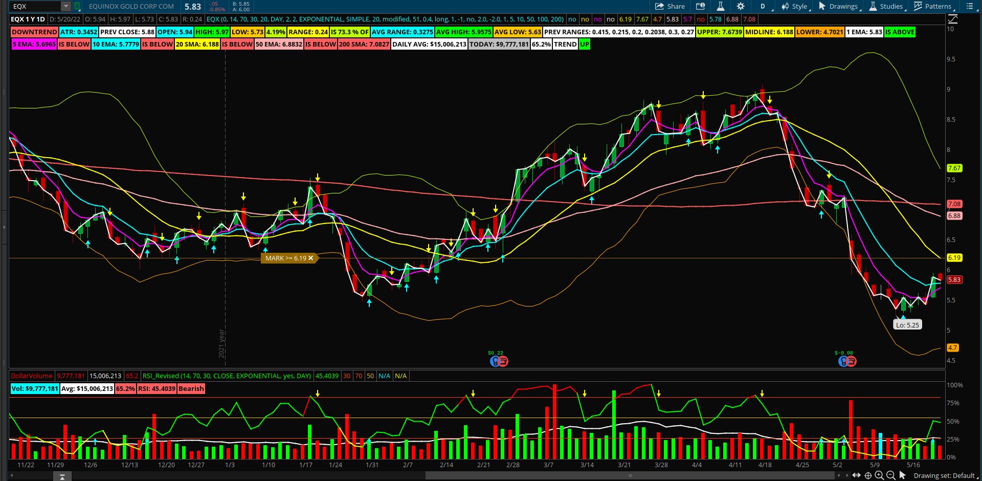Click the curve scale icon above the price axis
The height and width of the screenshot is (481, 982).
[x=953, y=19]
